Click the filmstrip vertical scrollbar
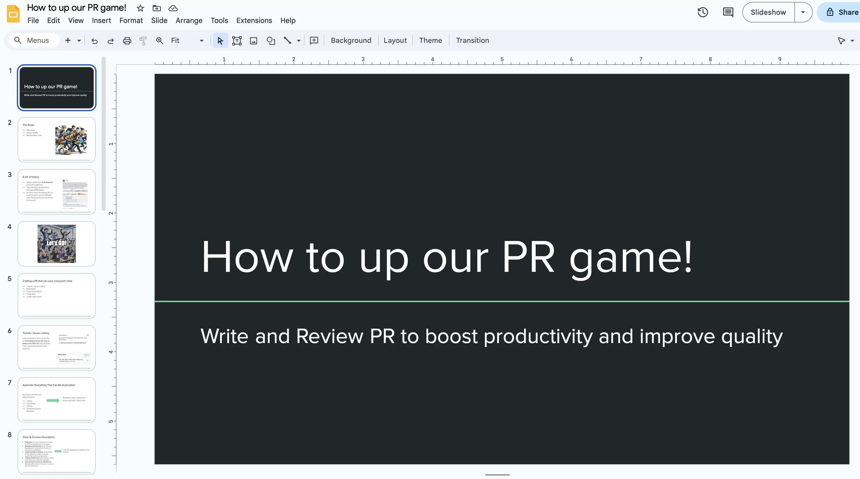This screenshot has width=860, height=479. (103, 133)
